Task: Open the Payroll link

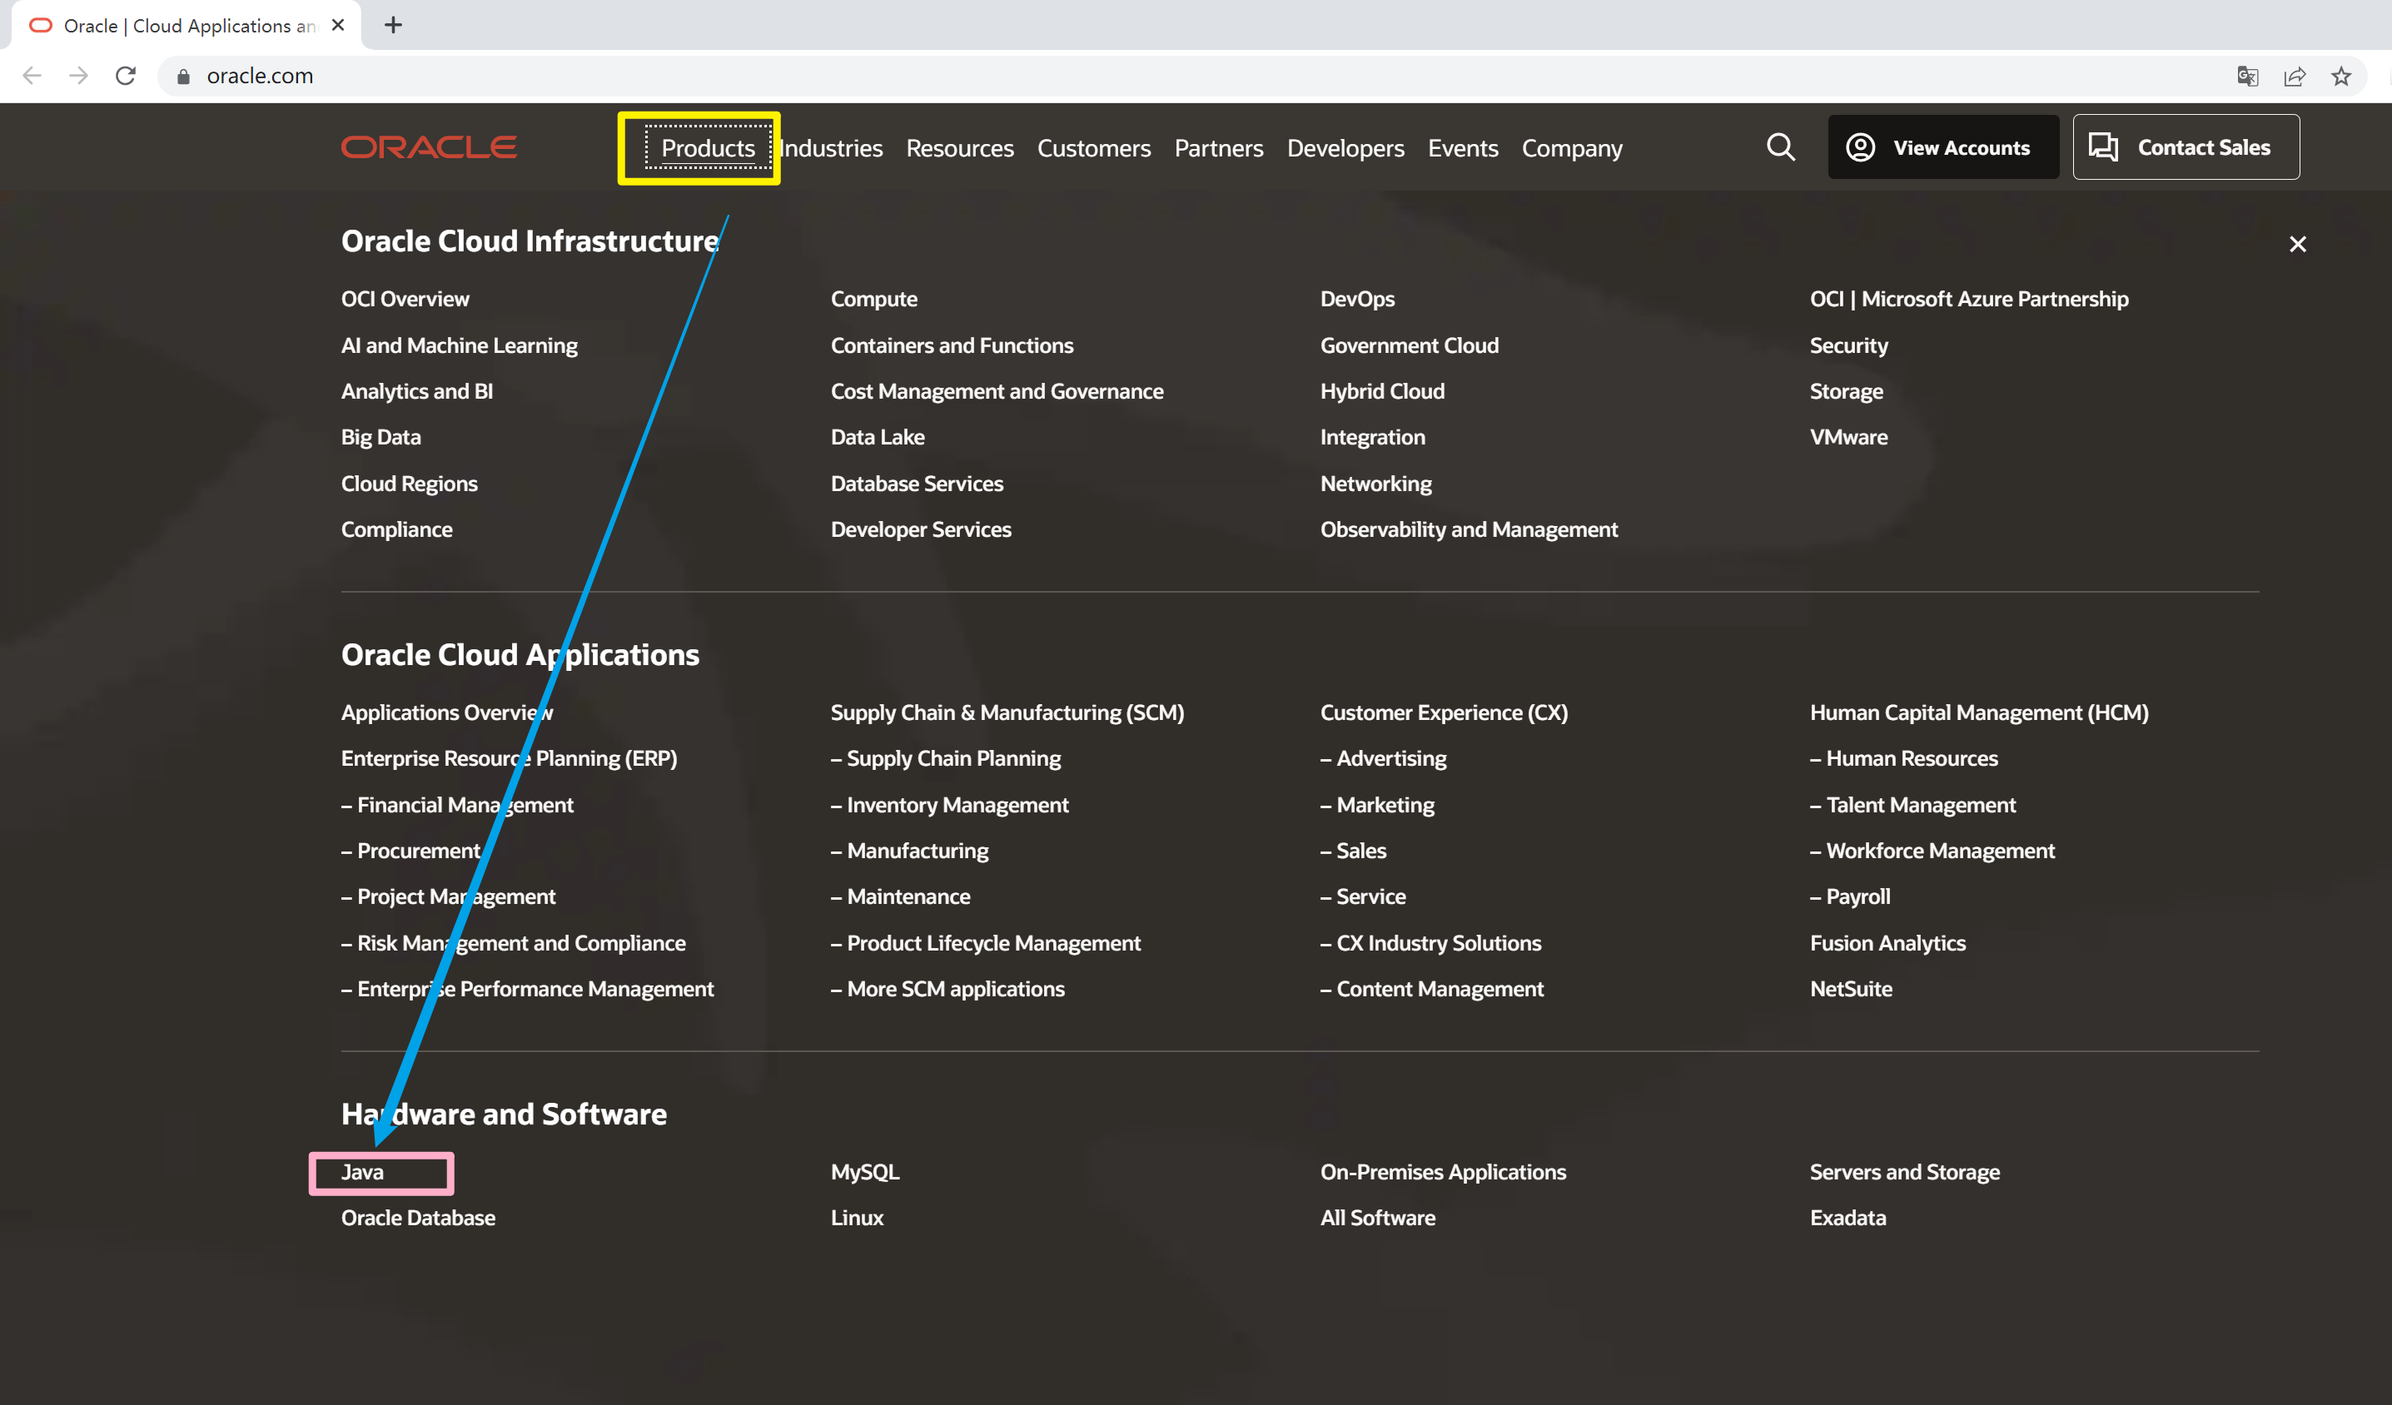Action: pyautogui.click(x=1850, y=896)
